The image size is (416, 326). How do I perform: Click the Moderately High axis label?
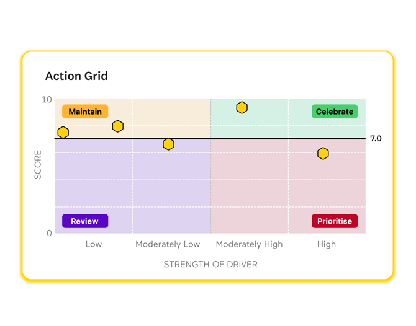point(249,244)
